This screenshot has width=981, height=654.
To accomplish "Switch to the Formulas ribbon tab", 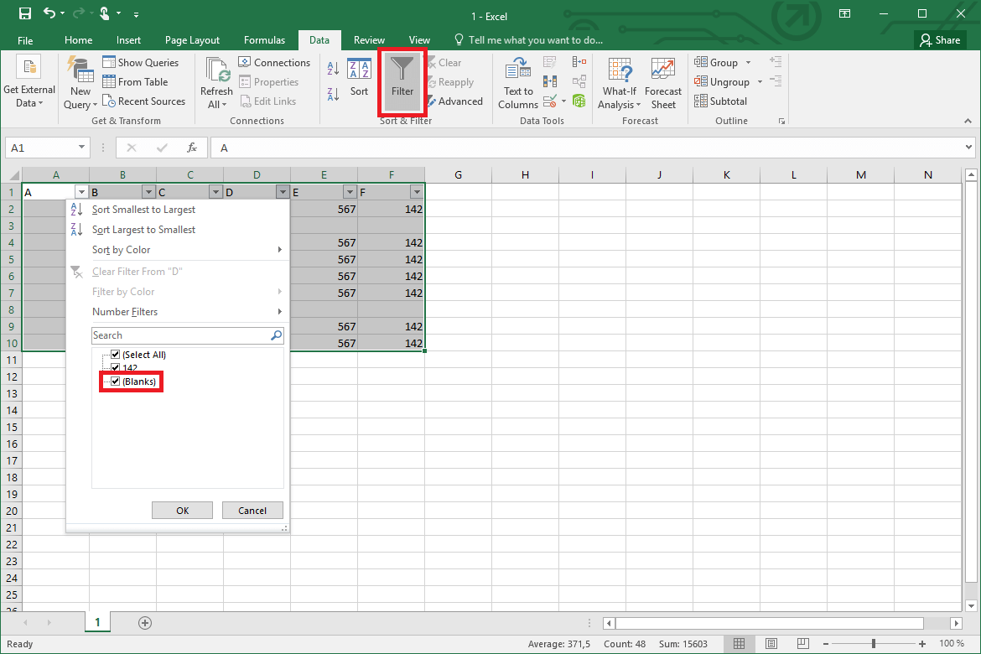I will pos(264,39).
